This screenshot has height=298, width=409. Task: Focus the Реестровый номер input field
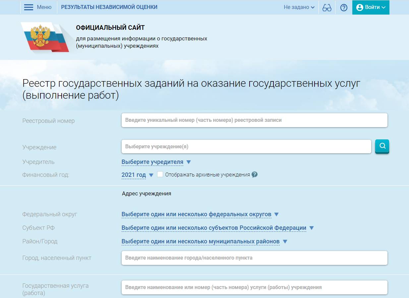tap(254, 120)
